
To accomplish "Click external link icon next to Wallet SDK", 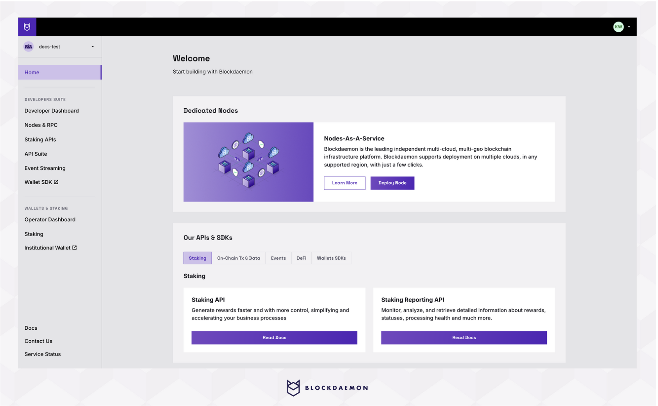I will (56, 182).
